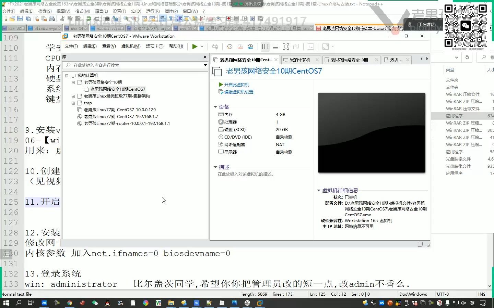This screenshot has height=308, width=494.
Task: Switch to the 新建文本文档.txt Notepad++ tab
Action: pos(149,28)
